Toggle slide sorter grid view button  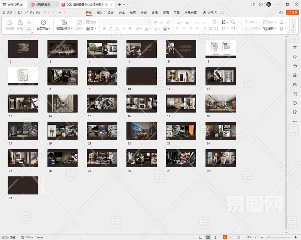(208, 237)
